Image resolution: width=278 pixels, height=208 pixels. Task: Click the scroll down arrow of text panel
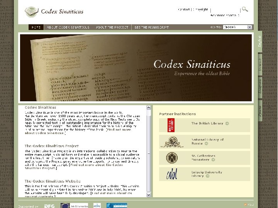click(149, 195)
